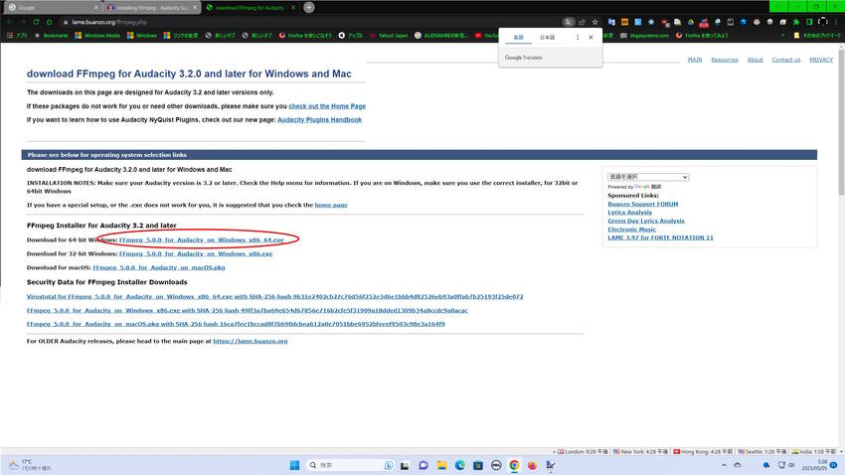Click the share icon in the address bar
The height and width of the screenshot is (475, 845).
(582, 22)
